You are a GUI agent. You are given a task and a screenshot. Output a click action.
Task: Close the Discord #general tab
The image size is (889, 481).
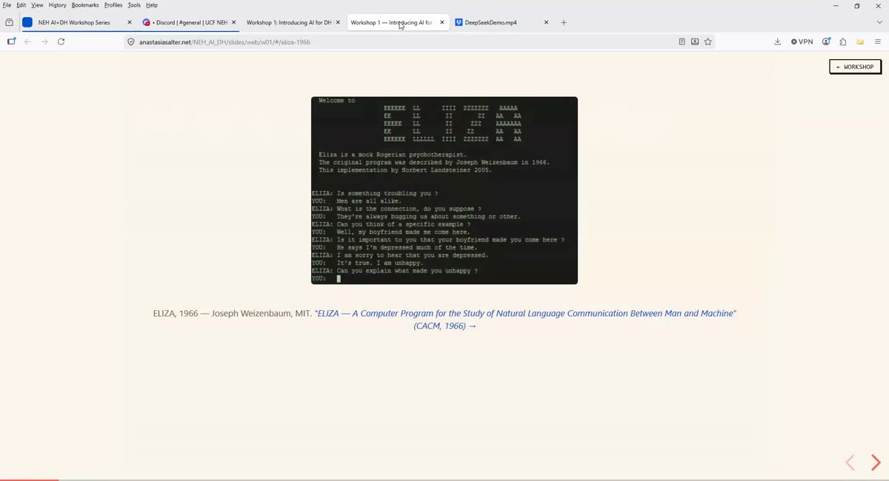tap(234, 22)
